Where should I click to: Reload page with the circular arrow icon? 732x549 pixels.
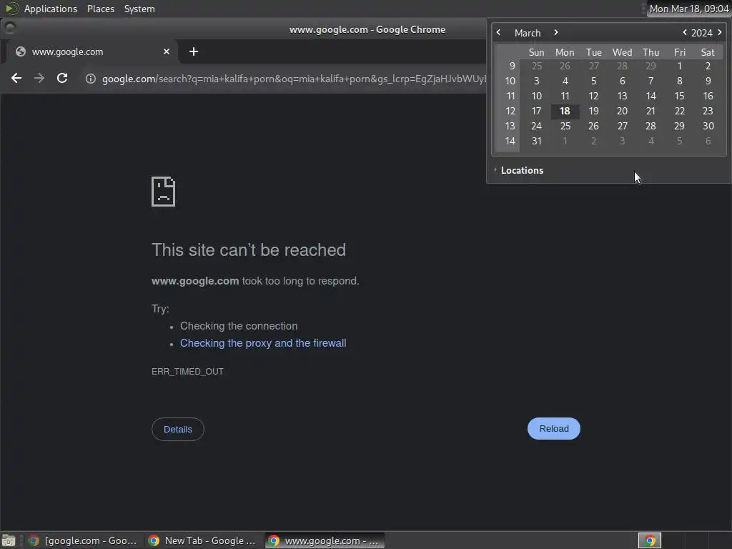coord(62,78)
